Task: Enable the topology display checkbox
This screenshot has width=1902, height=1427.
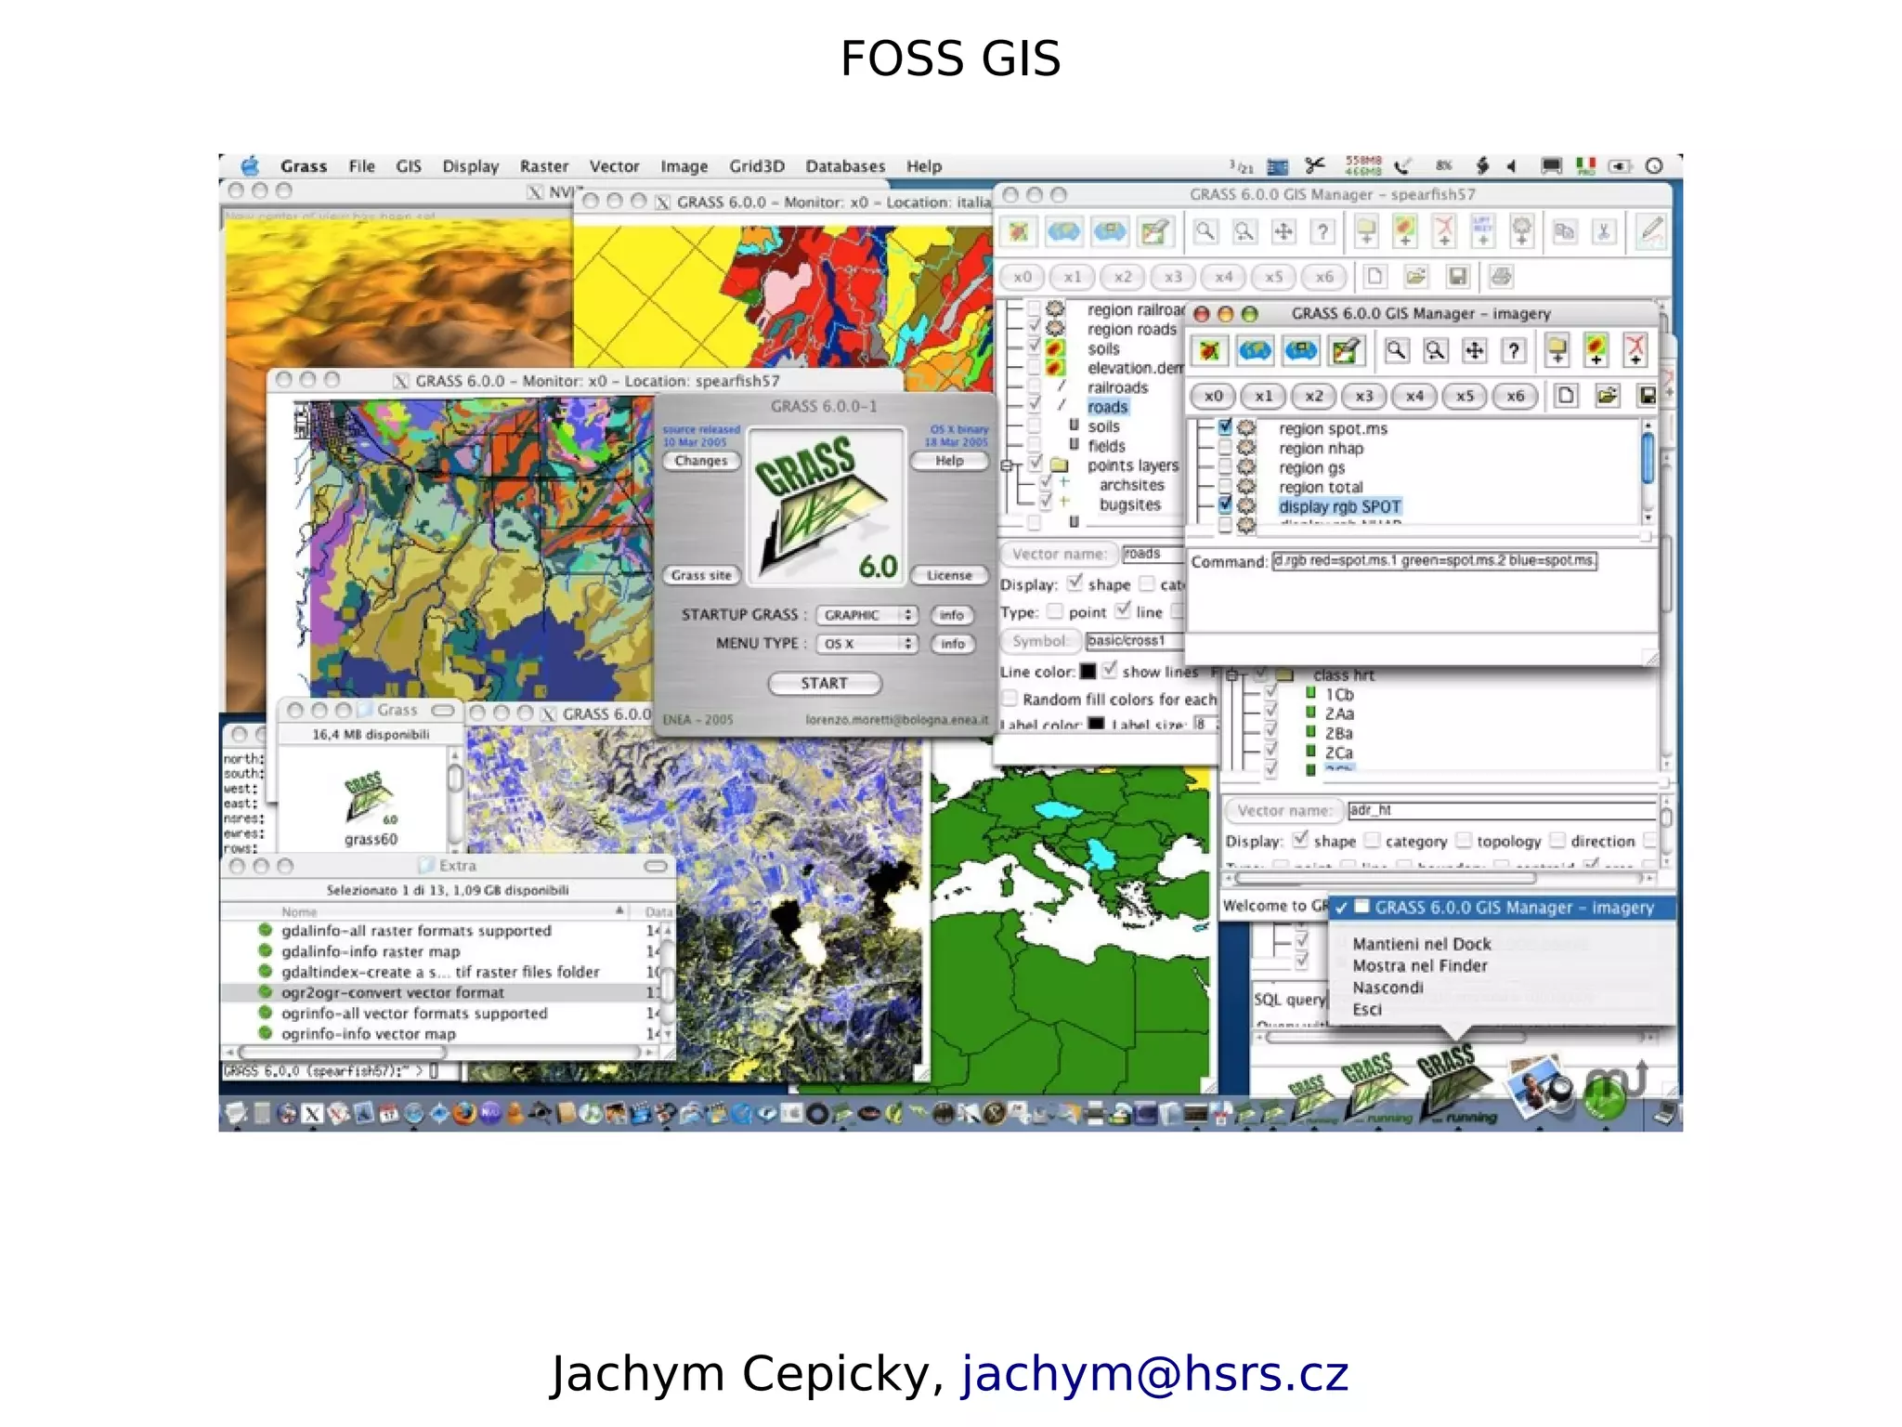Action: 1464,840
